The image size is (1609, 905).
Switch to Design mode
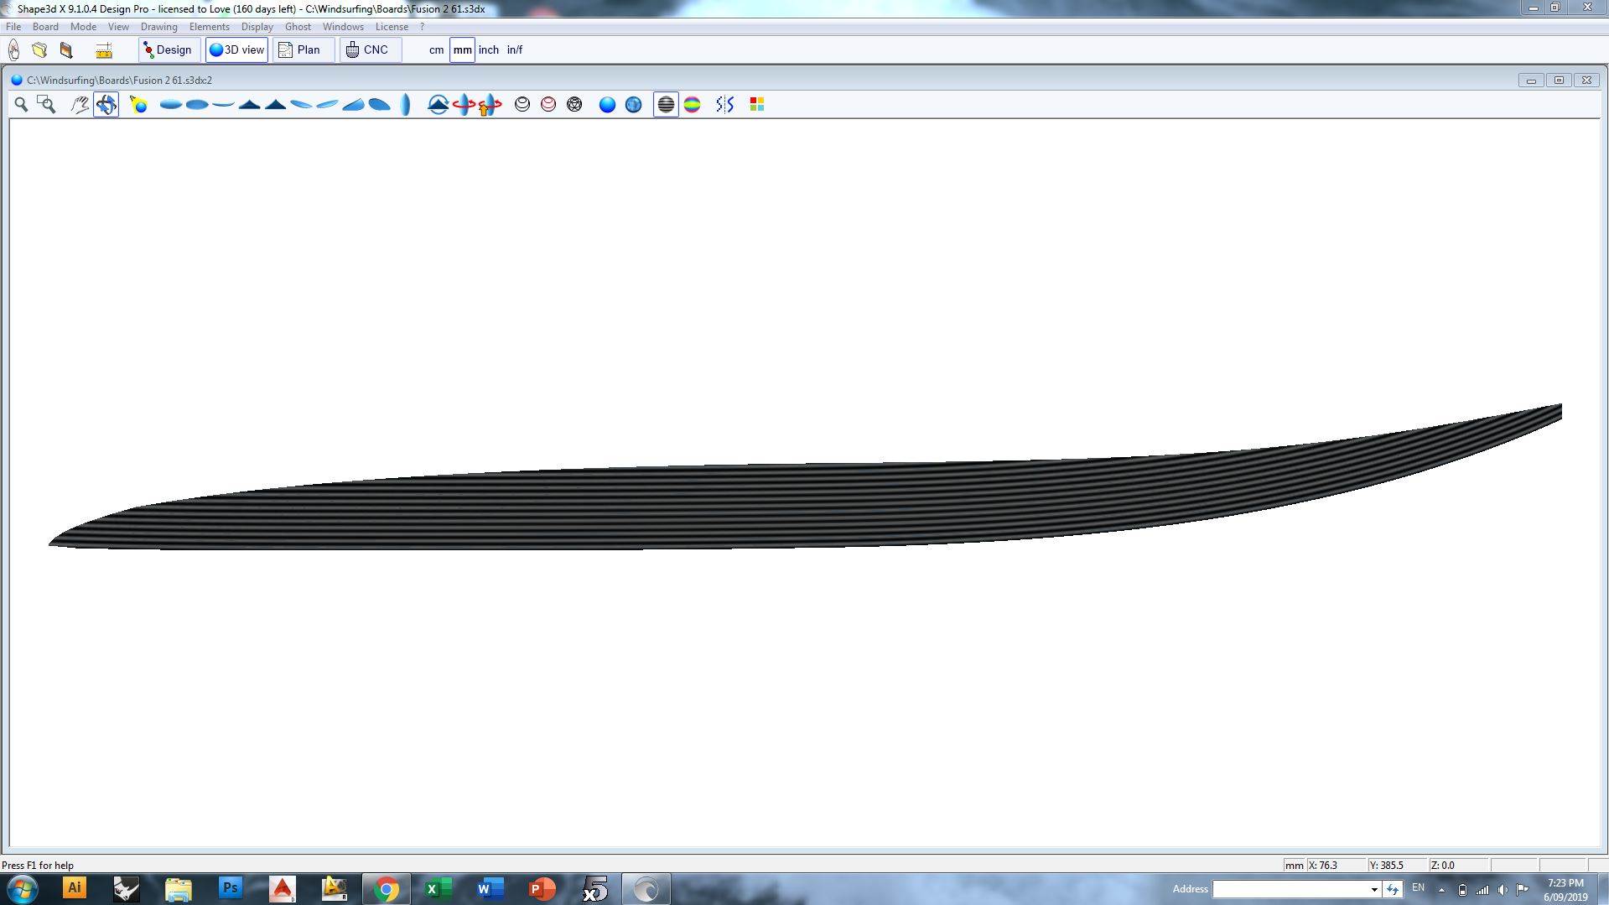coord(169,50)
